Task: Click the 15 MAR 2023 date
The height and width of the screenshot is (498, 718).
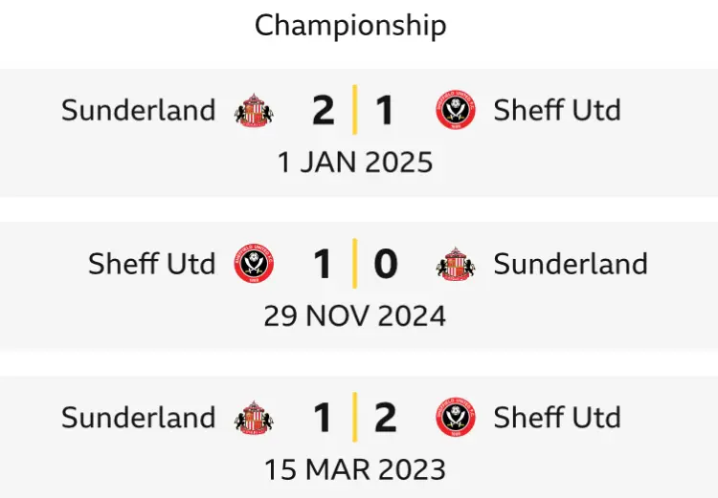Action: 355,469
